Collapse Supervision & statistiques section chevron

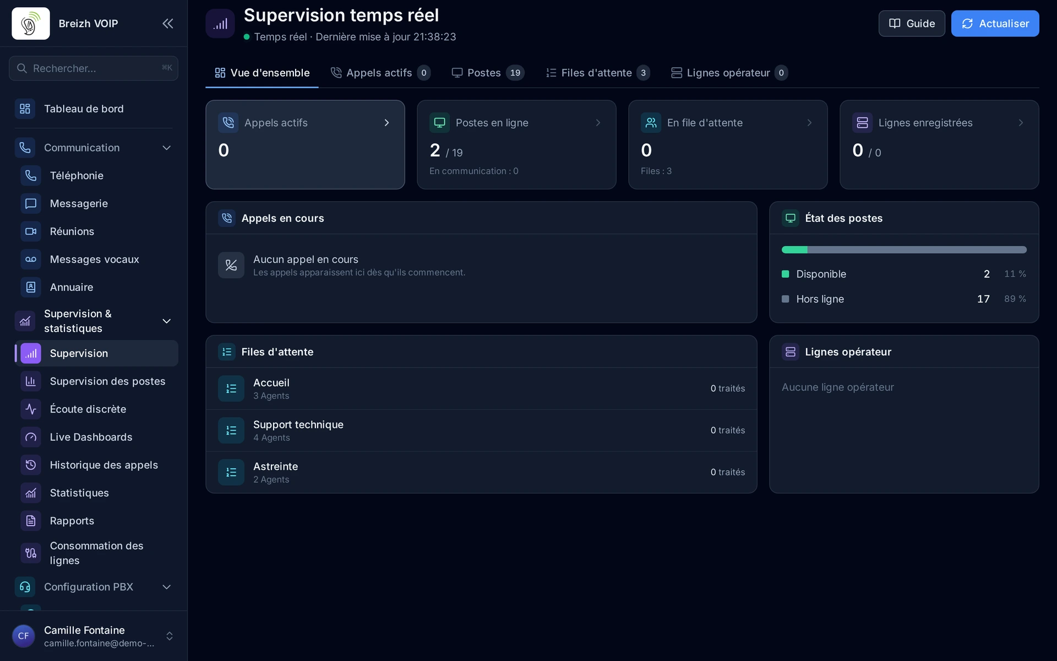(x=167, y=321)
